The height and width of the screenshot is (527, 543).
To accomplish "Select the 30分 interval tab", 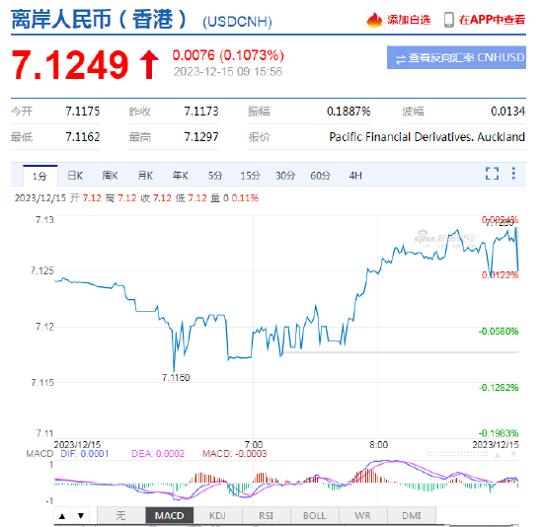I will 285,176.
